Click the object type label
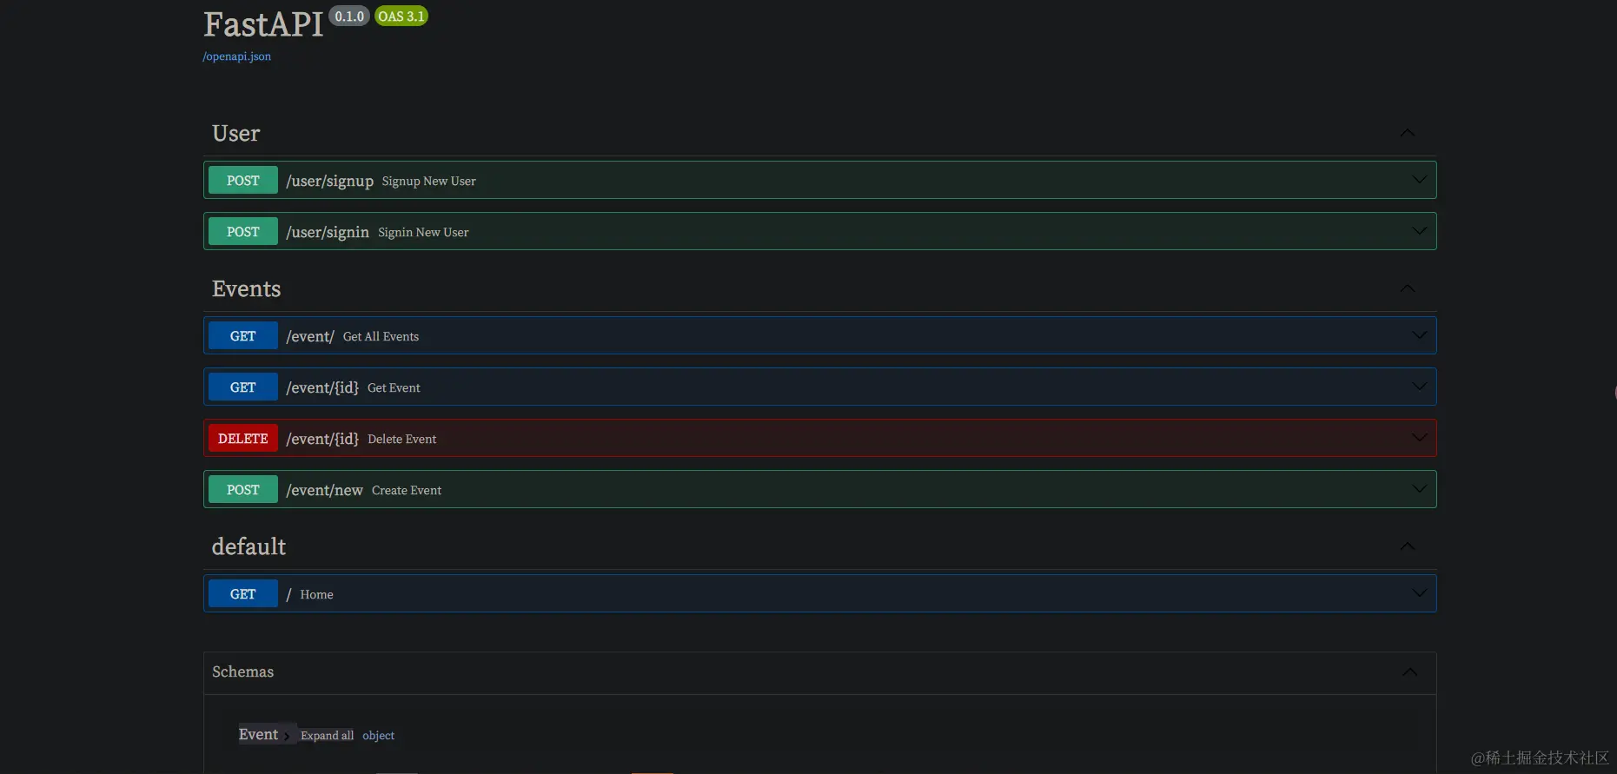This screenshot has height=774, width=1617. click(x=378, y=736)
